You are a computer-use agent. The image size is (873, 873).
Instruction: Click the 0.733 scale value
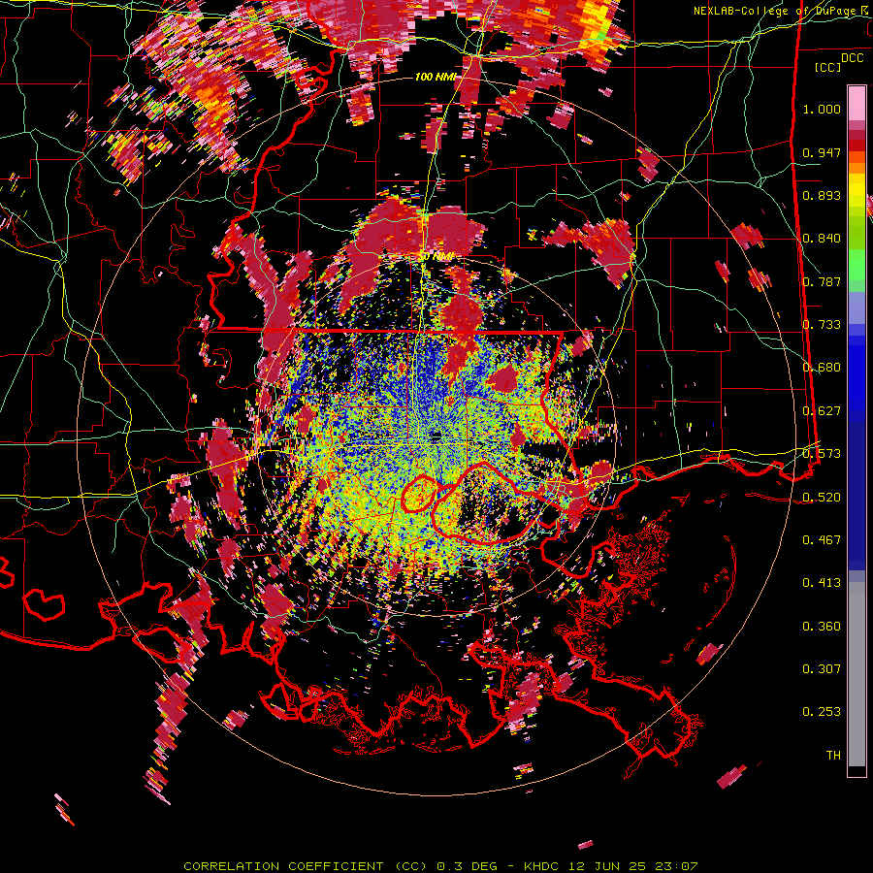(x=822, y=325)
